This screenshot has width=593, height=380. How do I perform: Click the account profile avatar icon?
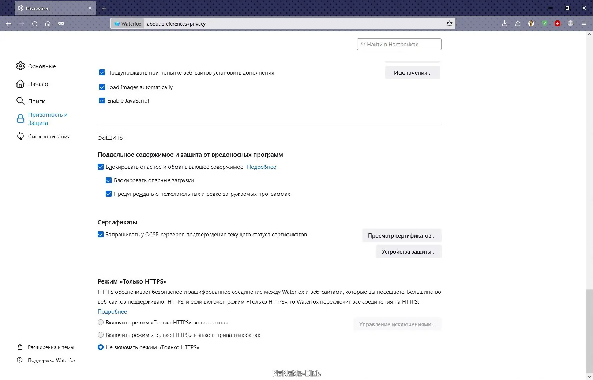point(531,23)
